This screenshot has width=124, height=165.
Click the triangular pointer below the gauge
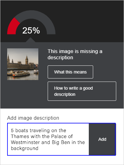(31, 40)
